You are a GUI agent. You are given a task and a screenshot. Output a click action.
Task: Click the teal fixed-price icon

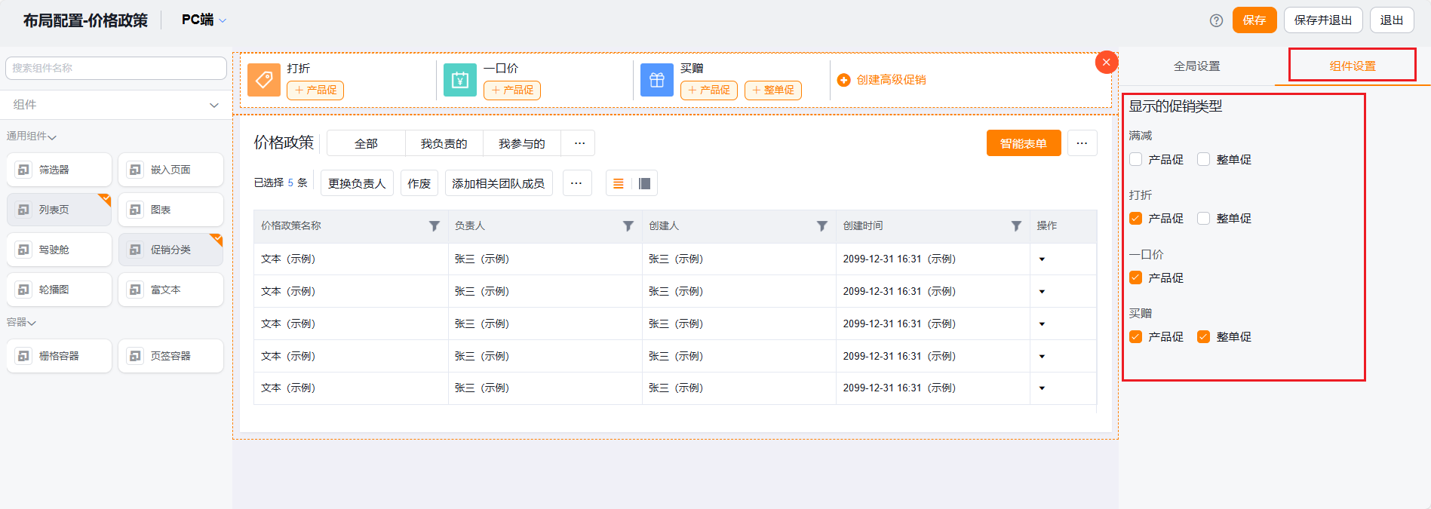(459, 79)
